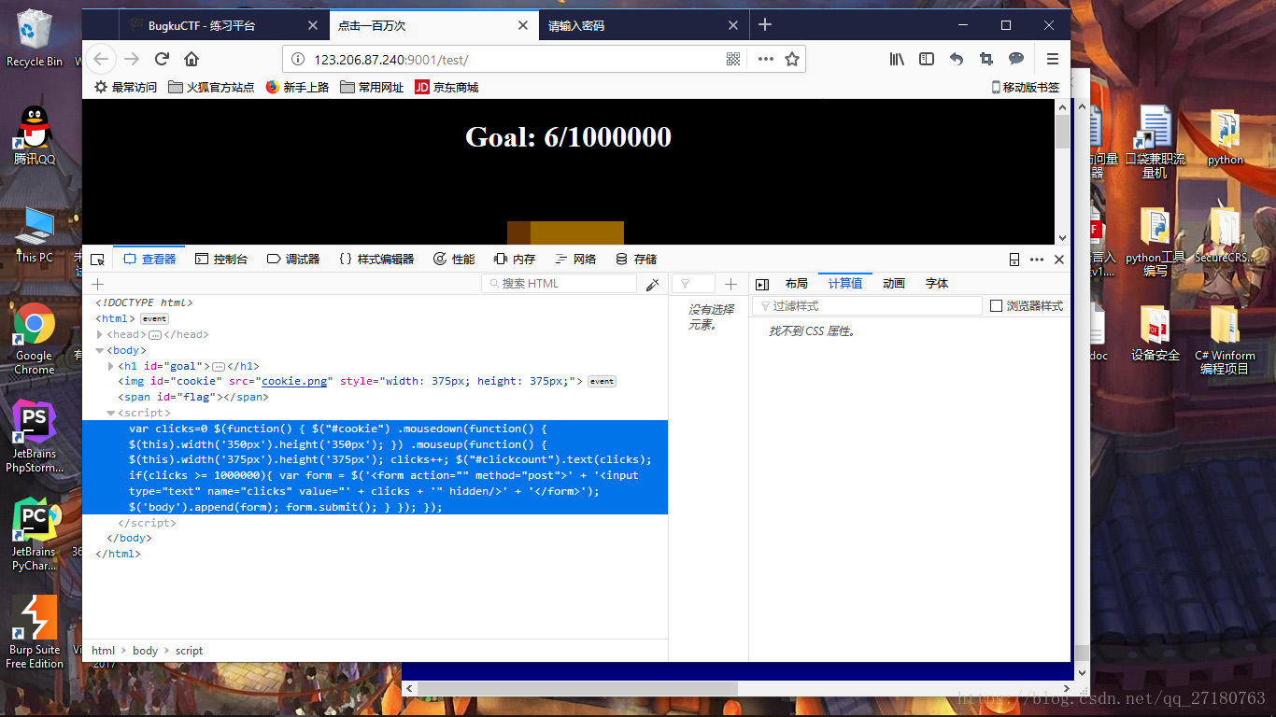The width and height of the screenshot is (1276, 717).
Task: Add new node with the plus icon
Action: (97, 284)
